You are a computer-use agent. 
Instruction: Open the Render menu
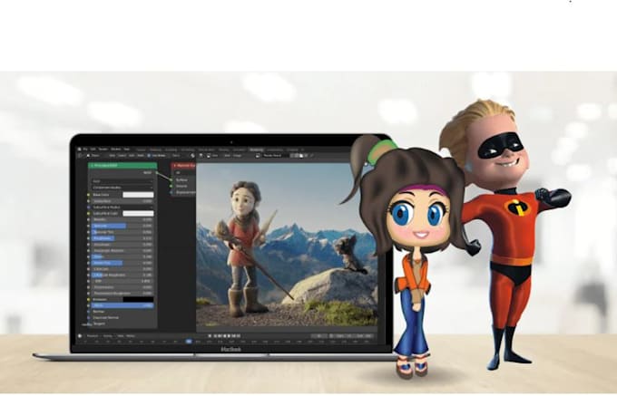click(x=103, y=150)
